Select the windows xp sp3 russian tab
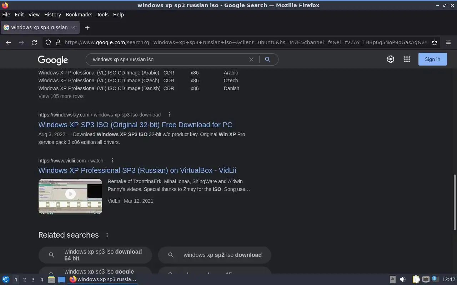 tap(39, 27)
